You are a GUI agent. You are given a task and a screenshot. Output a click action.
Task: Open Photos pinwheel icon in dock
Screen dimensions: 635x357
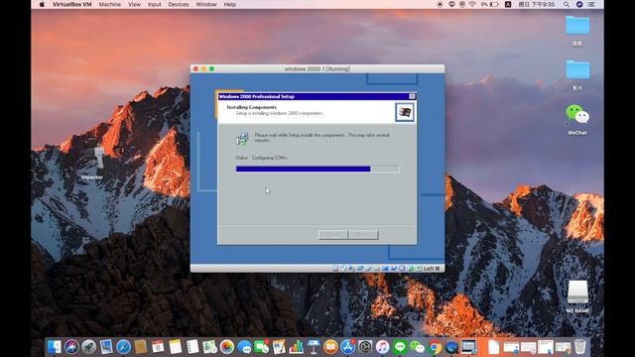coord(227,347)
